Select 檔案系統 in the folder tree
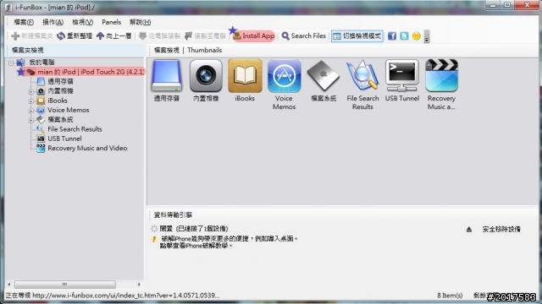 tap(60, 120)
